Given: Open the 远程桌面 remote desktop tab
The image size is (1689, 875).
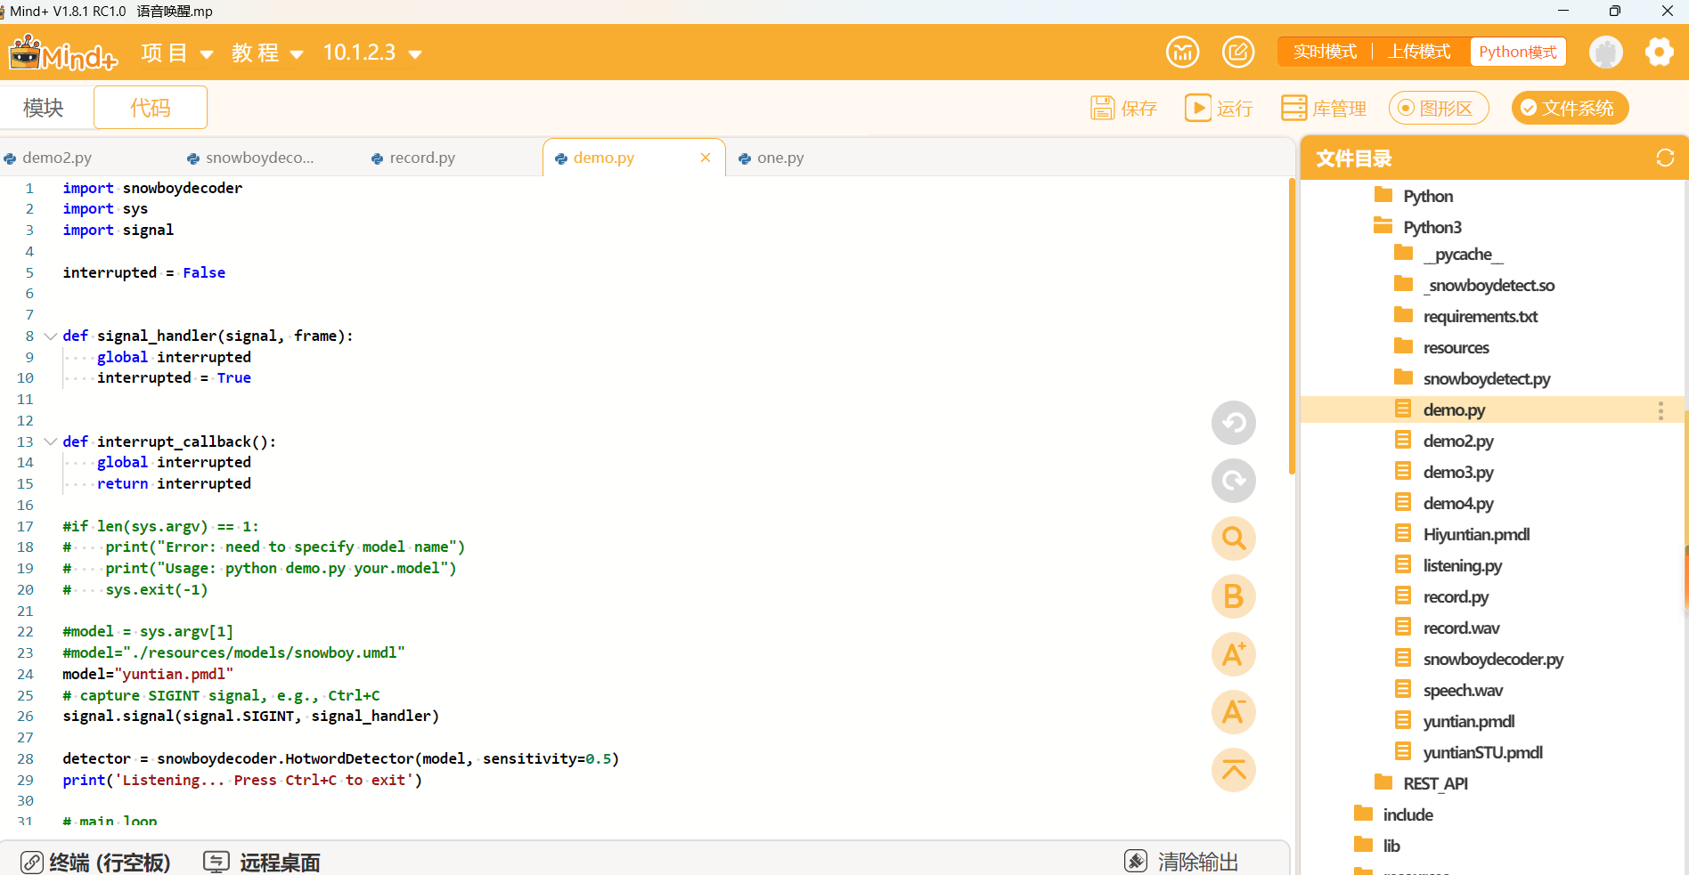Looking at the screenshot, I should pos(262,862).
